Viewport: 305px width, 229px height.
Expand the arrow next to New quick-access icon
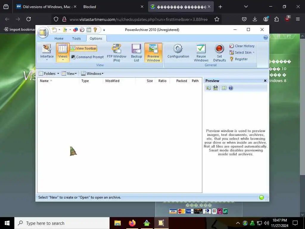(59, 30)
